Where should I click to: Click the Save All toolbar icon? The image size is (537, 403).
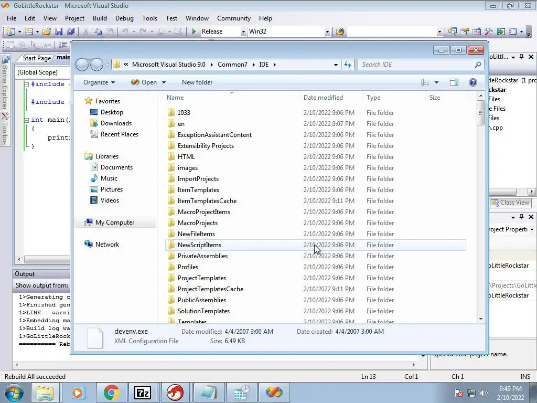click(x=71, y=31)
